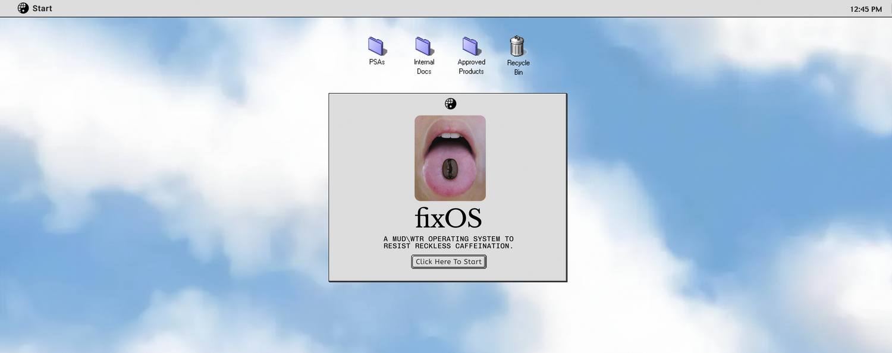
Task: Open the PSAs folder icon
Action: tap(376, 46)
